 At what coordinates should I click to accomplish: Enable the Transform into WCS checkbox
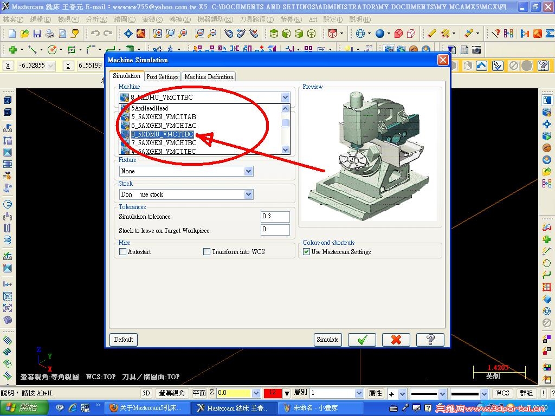(206, 252)
